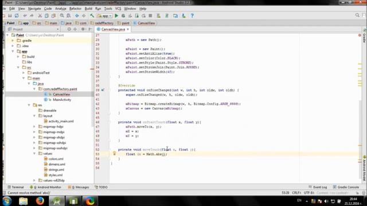
Task: Click the Find magnifier icon in toolbar
Action: 62,15
